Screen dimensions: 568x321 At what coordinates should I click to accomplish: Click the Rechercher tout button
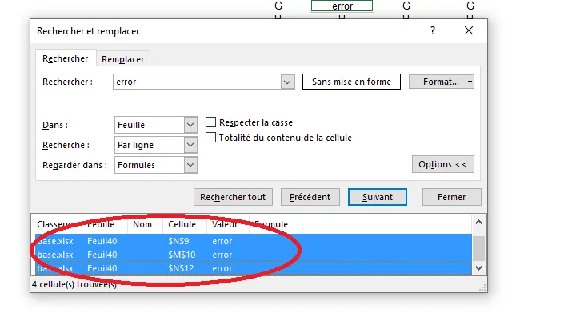(233, 197)
